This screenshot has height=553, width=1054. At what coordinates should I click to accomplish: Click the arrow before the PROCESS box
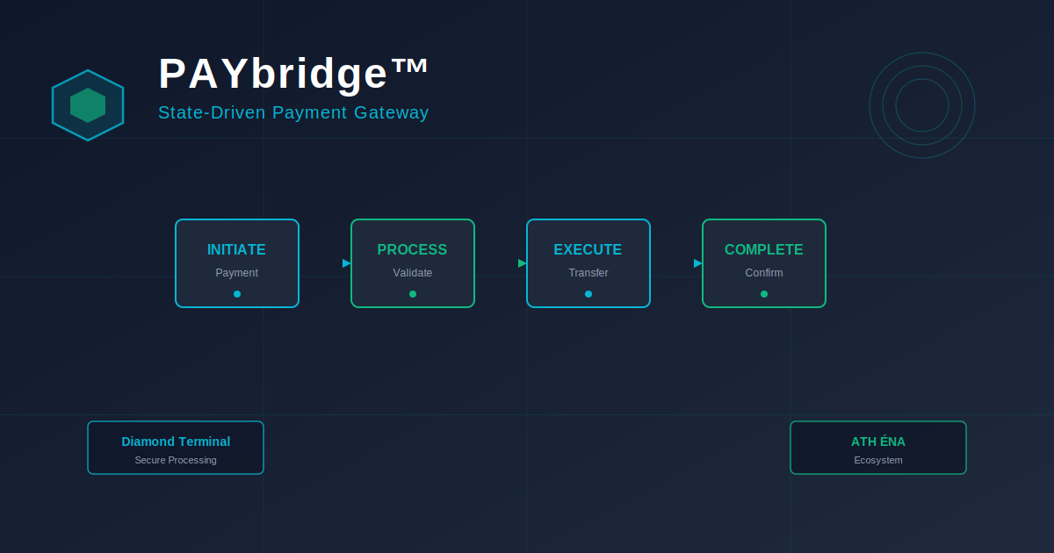tap(347, 263)
